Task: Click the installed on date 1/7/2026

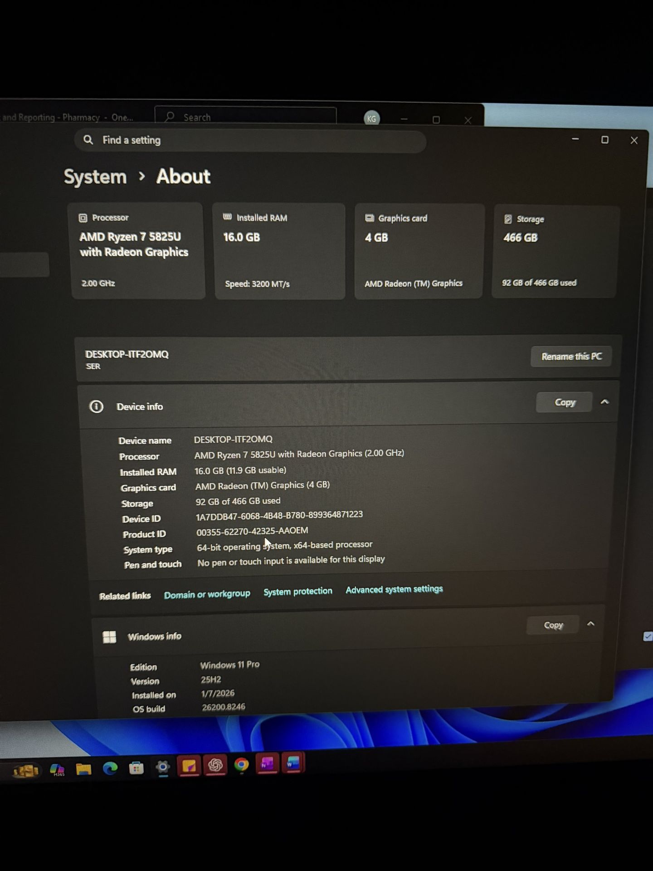Action: click(x=218, y=693)
